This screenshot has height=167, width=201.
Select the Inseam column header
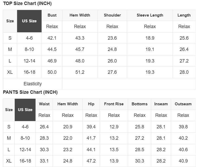tap(161, 104)
